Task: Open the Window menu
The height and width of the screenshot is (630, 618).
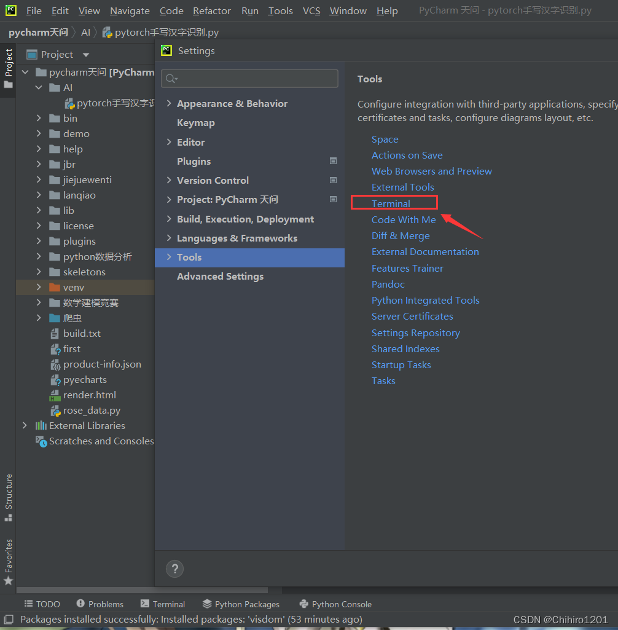Action: [348, 11]
